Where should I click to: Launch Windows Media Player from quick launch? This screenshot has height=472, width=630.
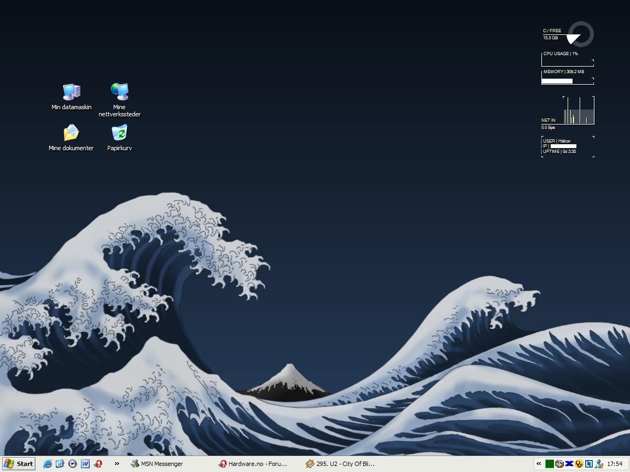click(72, 464)
